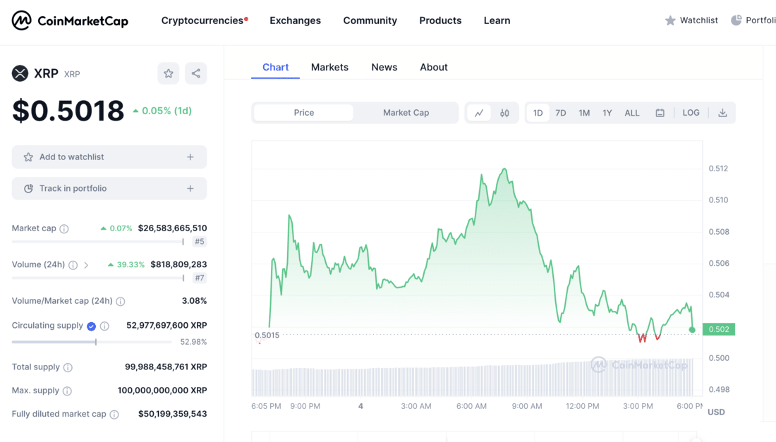Click plus icon on Add to watchlist
Viewport: 776px width, 442px height.
190,157
